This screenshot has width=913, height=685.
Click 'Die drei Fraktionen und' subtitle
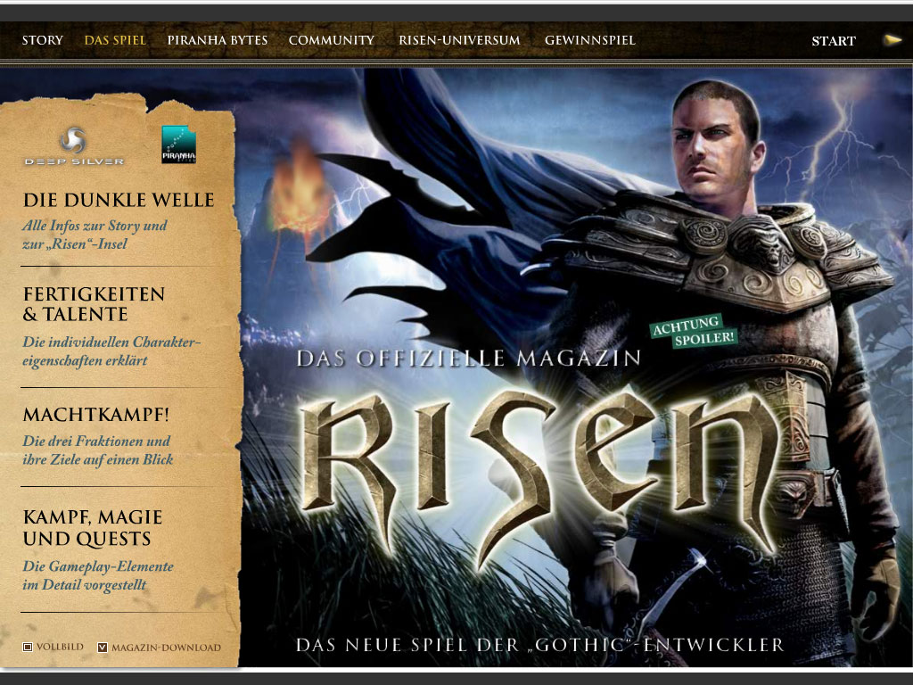click(x=96, y=441)
